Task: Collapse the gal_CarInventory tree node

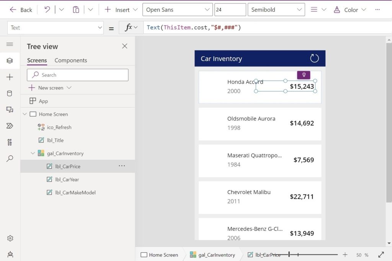Action: [x=33, y=154]
